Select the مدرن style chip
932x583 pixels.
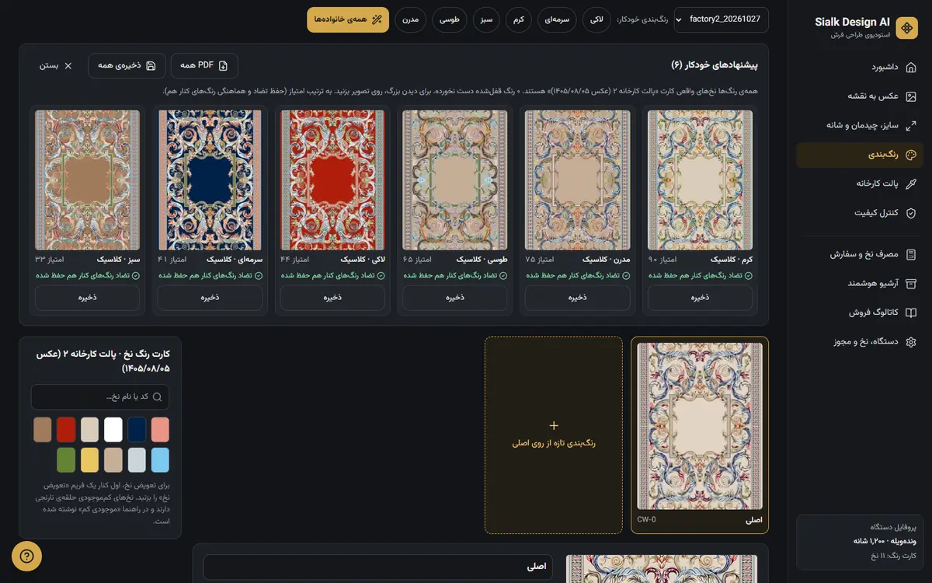[412, 19]
